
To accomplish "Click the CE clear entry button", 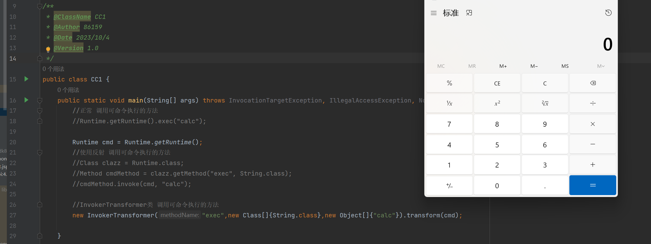I will tap(497, 83).
